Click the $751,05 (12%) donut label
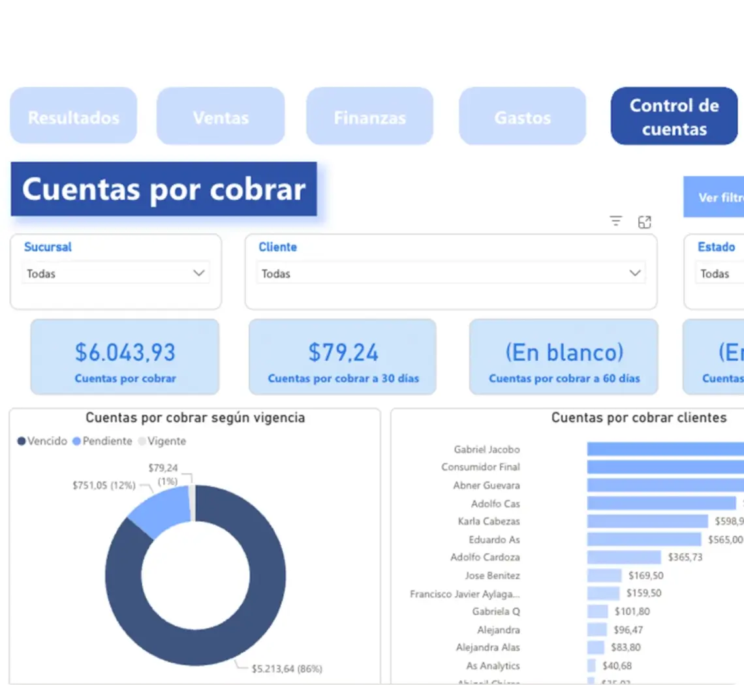744x685 pixels. (104, 485)
